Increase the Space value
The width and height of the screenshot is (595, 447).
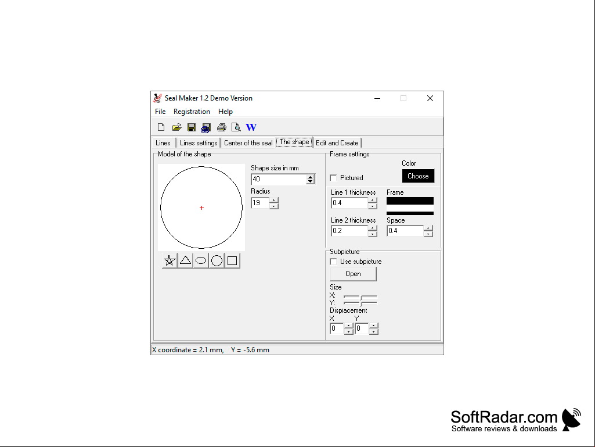click(x=428, y=228)
